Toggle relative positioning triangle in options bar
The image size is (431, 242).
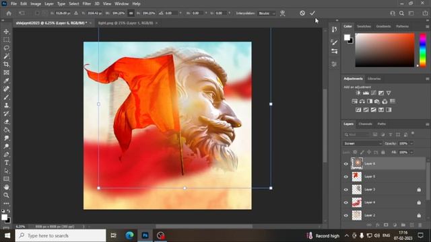point(76,13)
